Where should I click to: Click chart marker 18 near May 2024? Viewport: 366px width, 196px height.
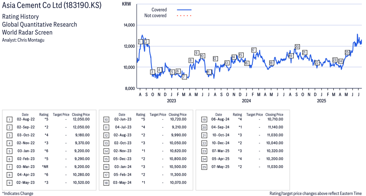(271, 63)
